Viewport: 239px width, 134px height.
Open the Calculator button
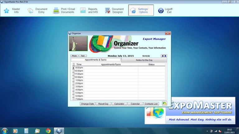pyautogui.click(x=119, y=104)
